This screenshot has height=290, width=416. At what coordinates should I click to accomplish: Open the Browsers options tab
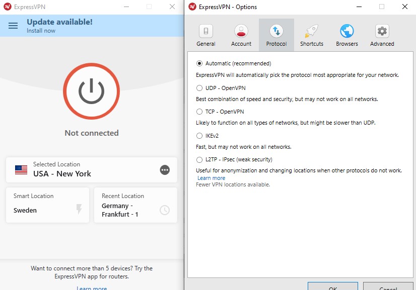click(347, 35)
